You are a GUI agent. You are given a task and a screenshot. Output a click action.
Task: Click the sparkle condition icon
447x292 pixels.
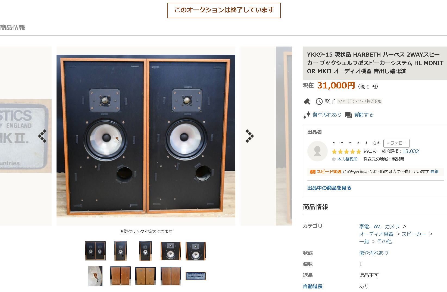[307, 115]
